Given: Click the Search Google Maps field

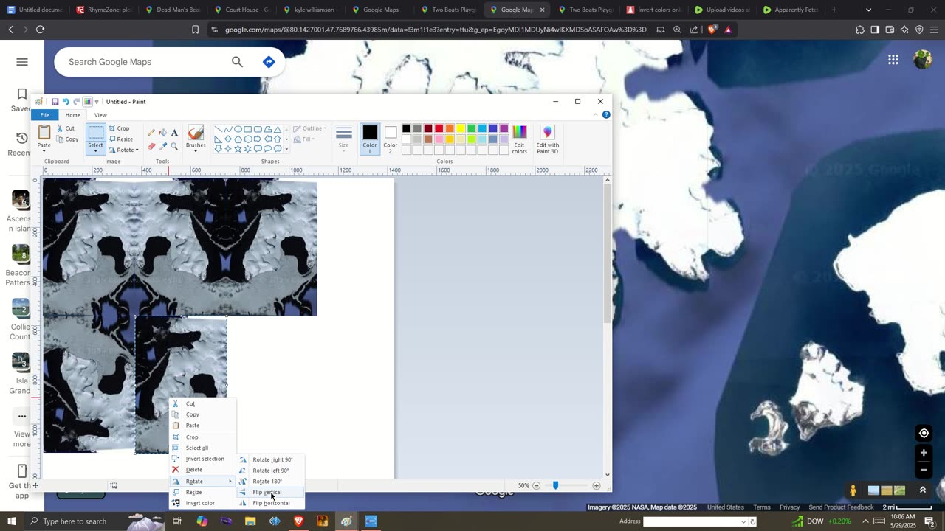Looking at the screenshot, I should 144,62.
